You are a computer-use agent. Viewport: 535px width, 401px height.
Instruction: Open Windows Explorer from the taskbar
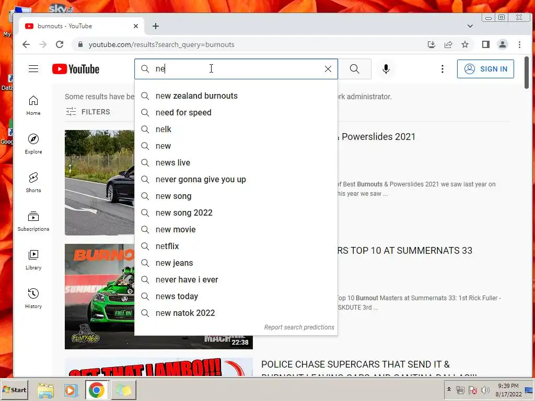coord(45,391)
